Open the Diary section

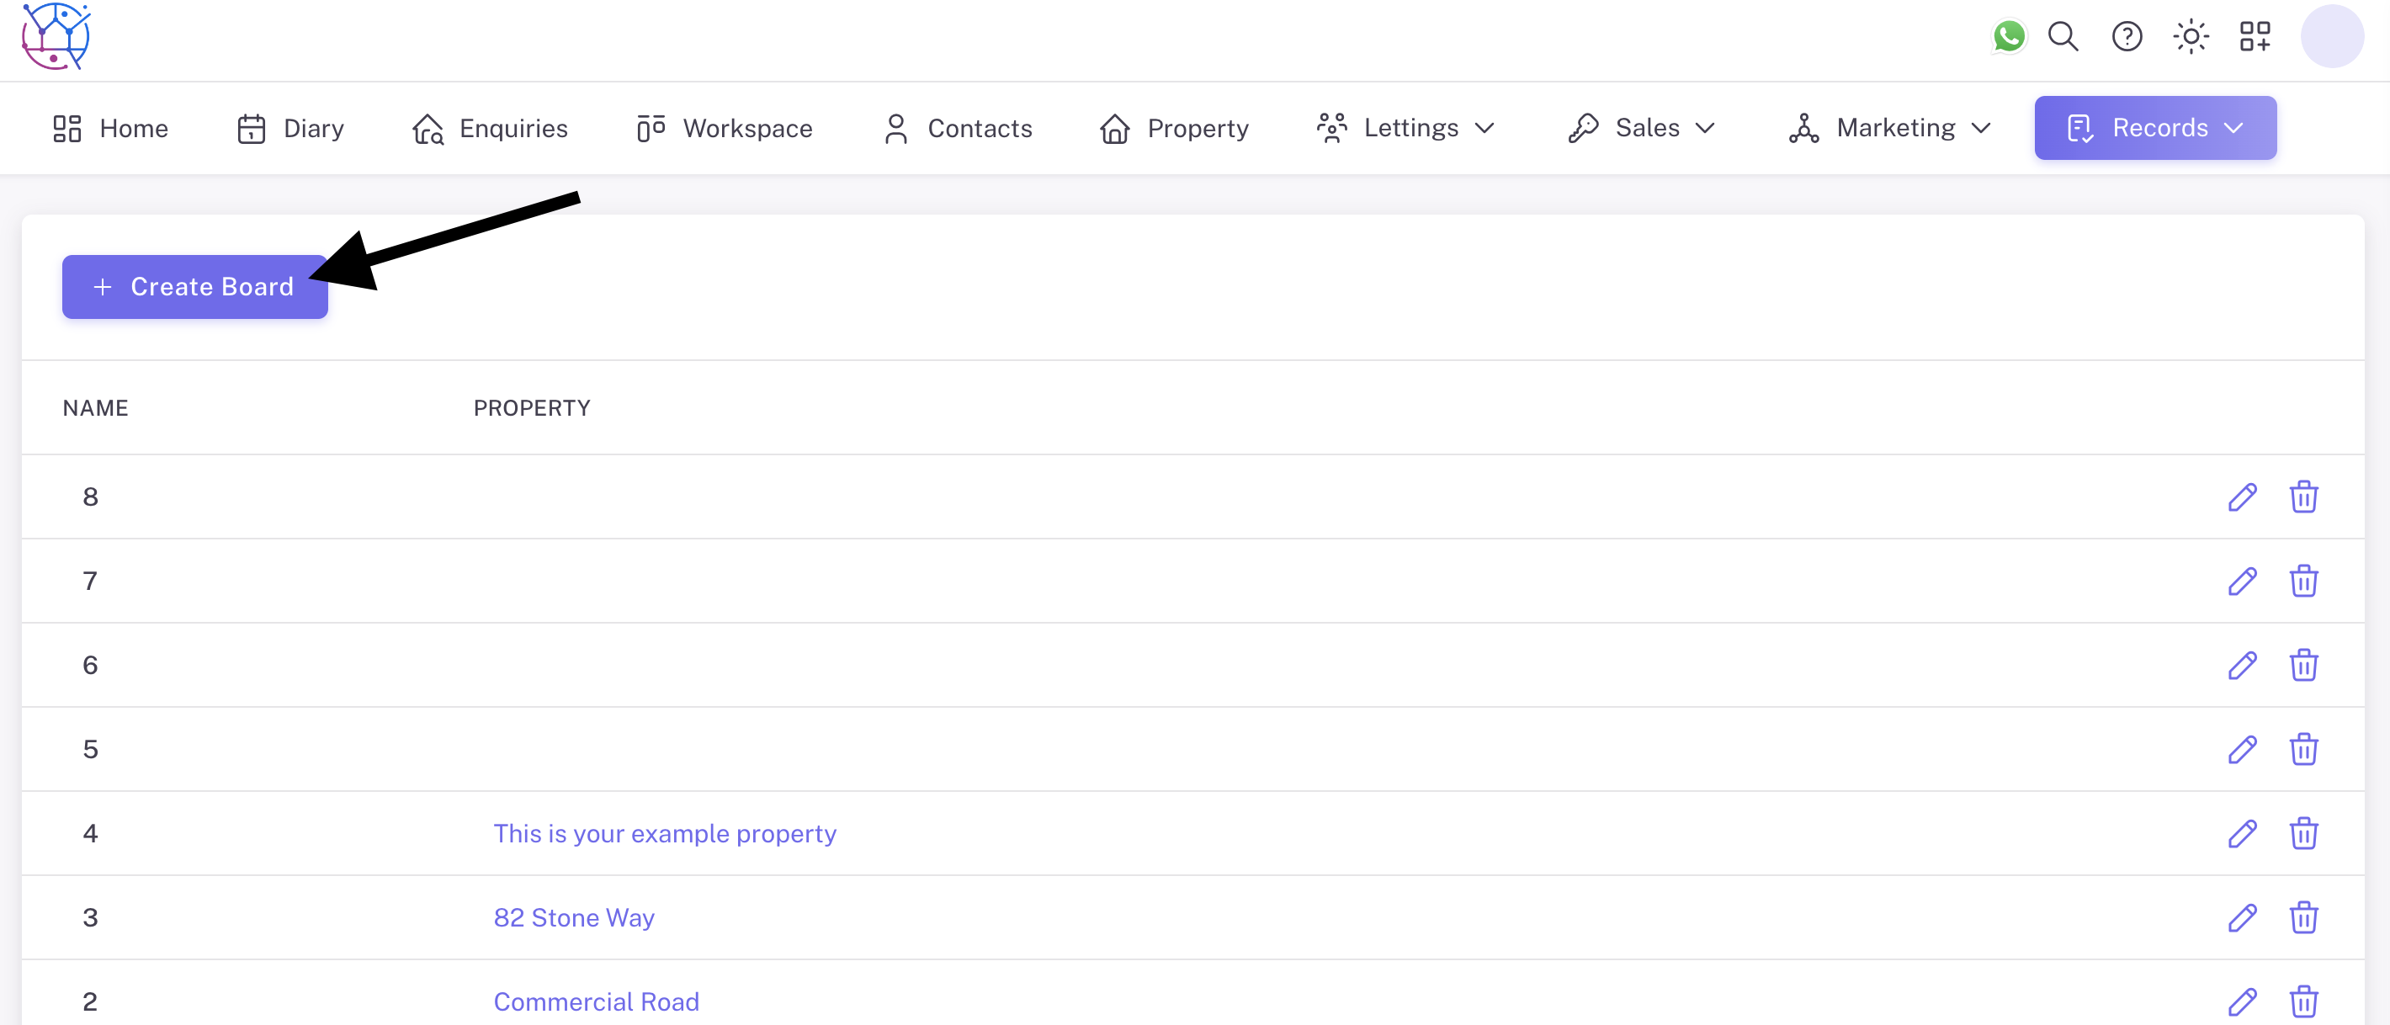tap(314, 128)
